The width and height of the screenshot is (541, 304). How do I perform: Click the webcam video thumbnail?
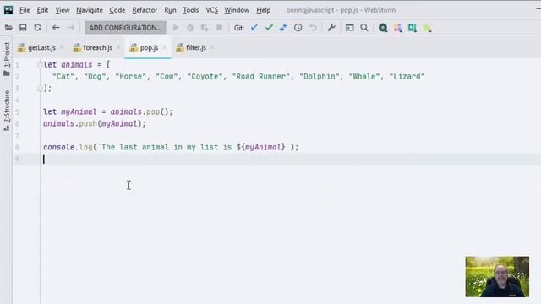point(497,277)
